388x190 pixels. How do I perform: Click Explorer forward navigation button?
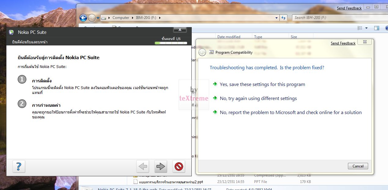(x=92, y=18)
